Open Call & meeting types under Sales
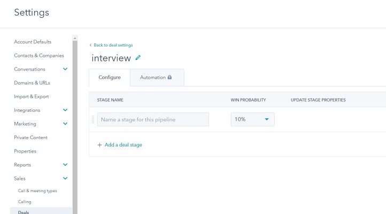386x214 pixels. (37, 190)
